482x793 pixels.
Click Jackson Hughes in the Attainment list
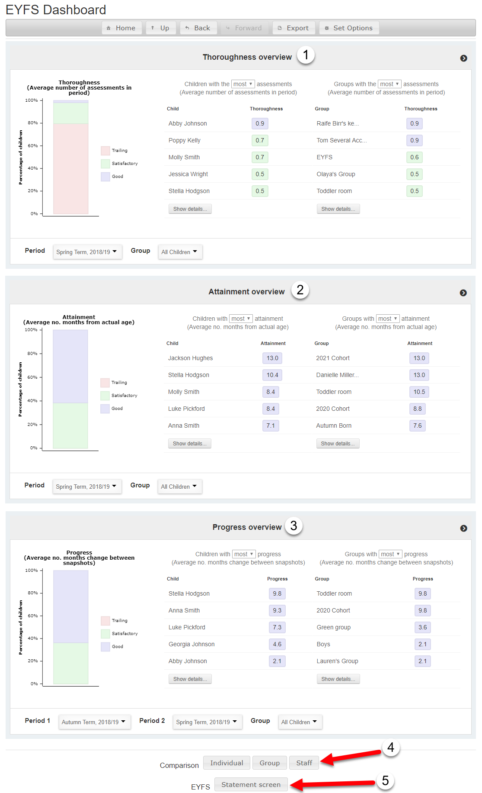190,358
